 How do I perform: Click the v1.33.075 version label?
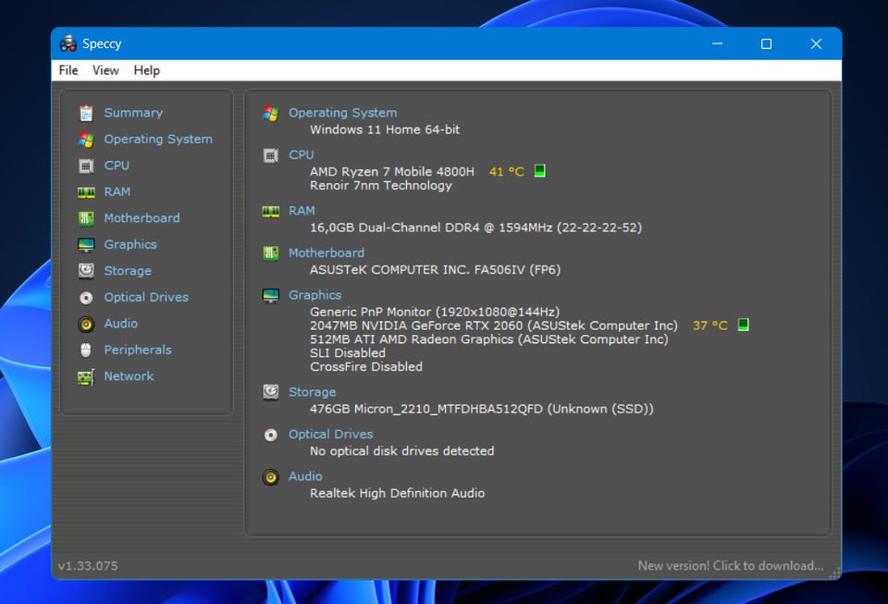click(x=88, y=565)
